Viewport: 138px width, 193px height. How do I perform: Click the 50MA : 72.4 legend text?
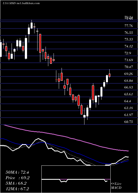click(x=17, y=172)
